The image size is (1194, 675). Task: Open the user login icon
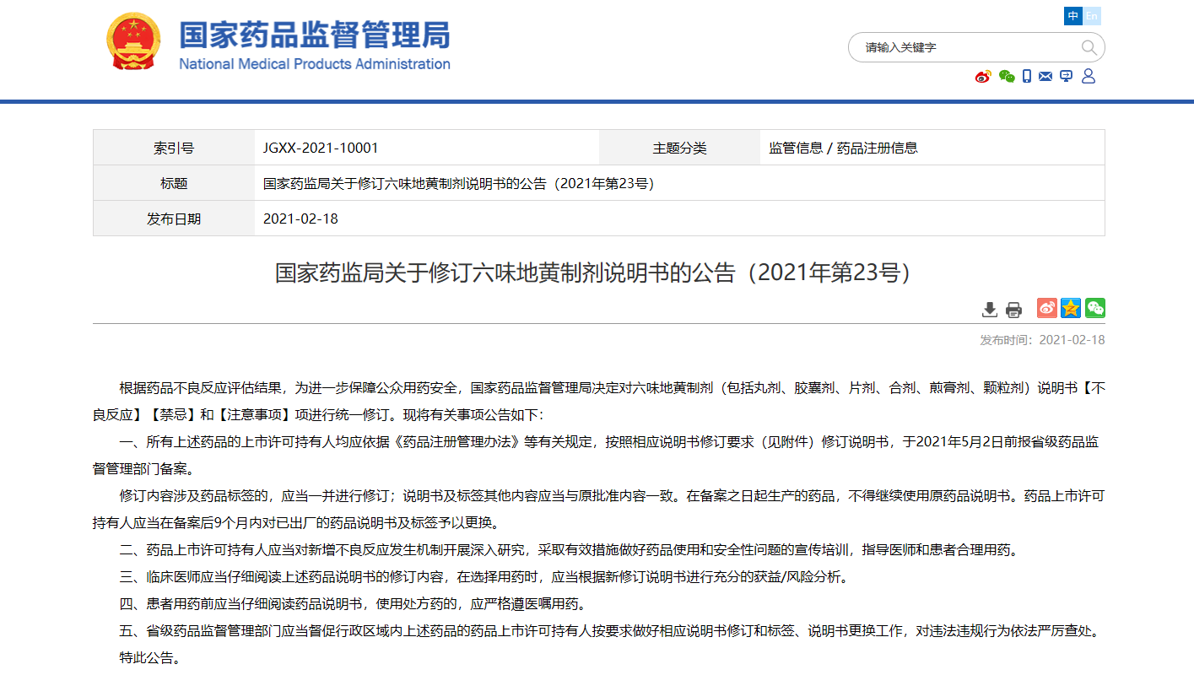point(1089,76)
